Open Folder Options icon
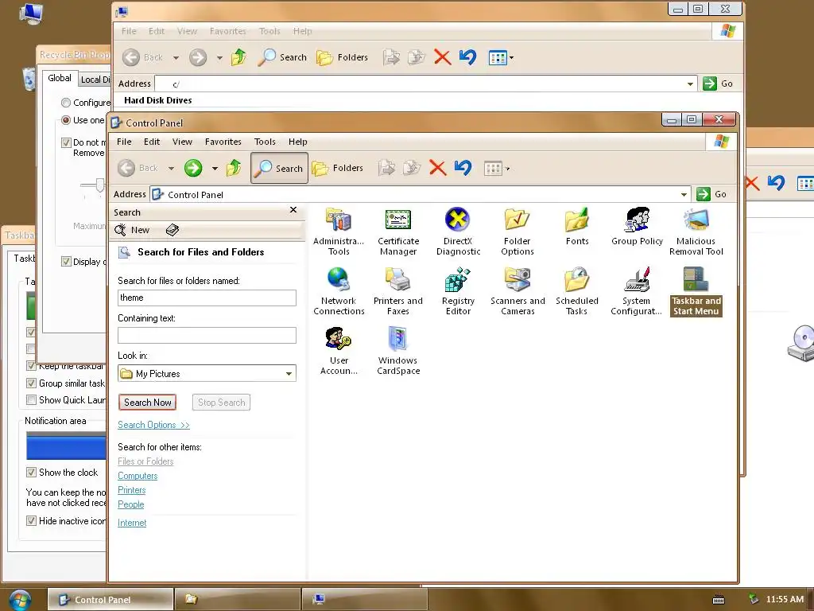The height and width of the screenshot is (611, 814). coord(517,232)
